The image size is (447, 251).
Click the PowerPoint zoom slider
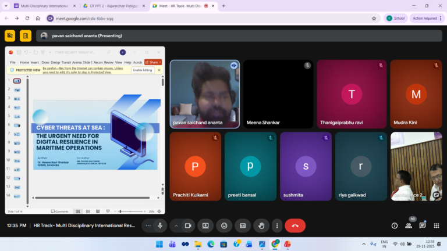(x=130, y=211)
